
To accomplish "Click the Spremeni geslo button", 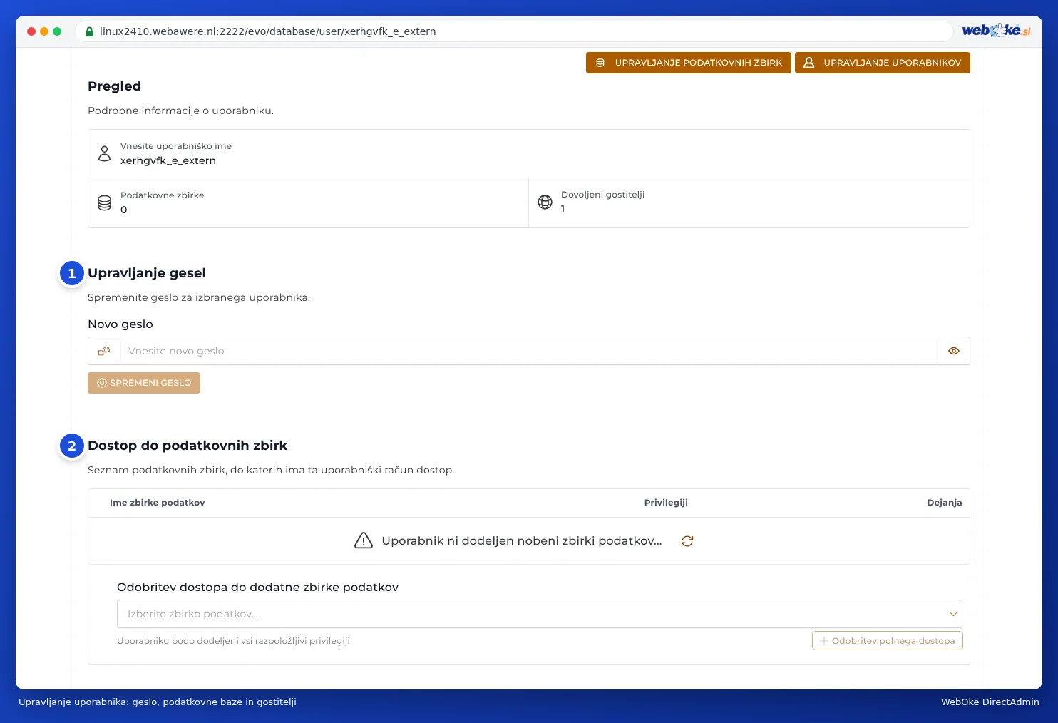I will [x=144, y=383].
